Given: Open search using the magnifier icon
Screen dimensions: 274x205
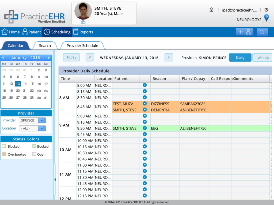Looking at the screenshot, I should [x=262, y=32].
